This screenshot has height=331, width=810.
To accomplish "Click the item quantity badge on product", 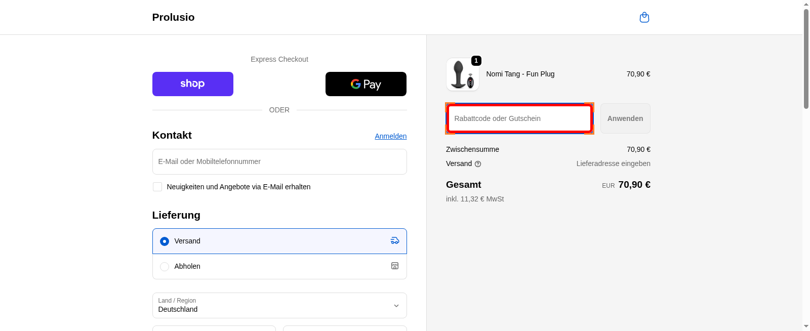I will pyautogui.click(x=476, y=61).
